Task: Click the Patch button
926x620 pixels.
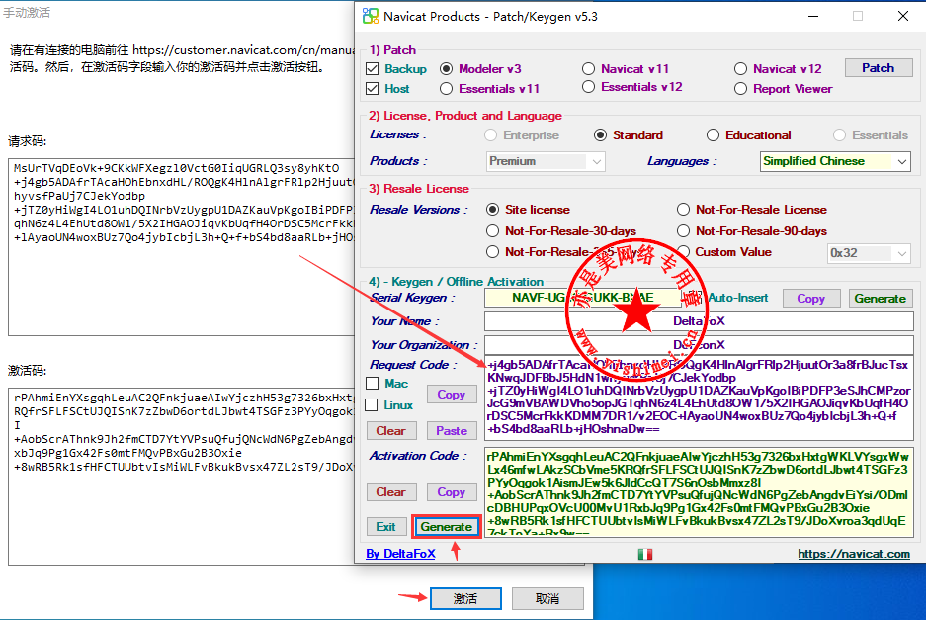Action: tap(878, 68)
